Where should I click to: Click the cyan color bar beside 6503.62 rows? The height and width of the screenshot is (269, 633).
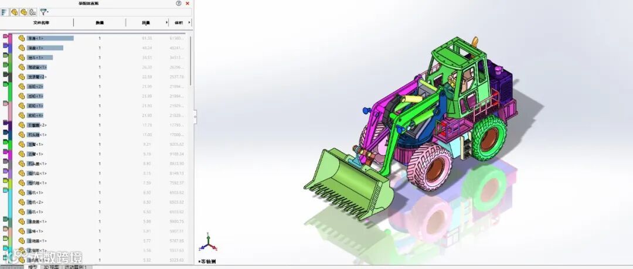tap(10, 202)
